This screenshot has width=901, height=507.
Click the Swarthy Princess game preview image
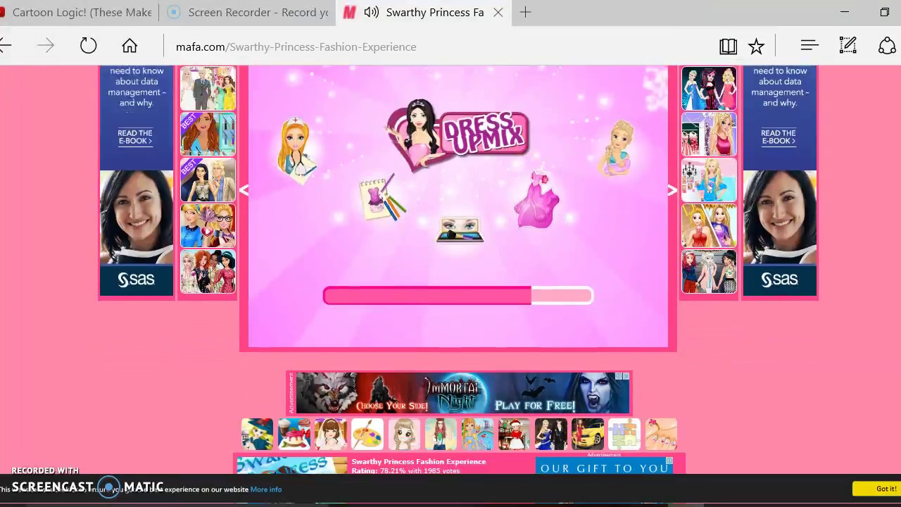292,465
